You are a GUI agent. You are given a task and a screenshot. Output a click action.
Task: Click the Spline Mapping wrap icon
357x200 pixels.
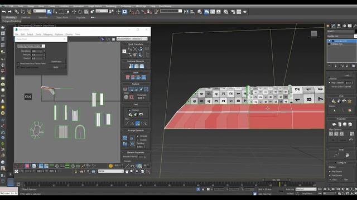coord(336,155)
